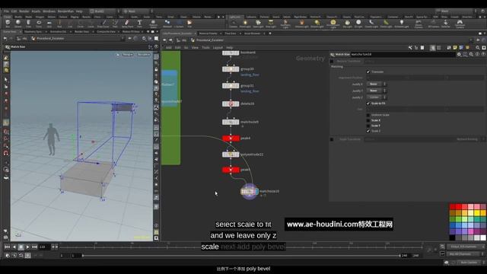Select the Box shelf tool
Image resolution: width=487 pixels, height=274 pixels.
[8, 24]
